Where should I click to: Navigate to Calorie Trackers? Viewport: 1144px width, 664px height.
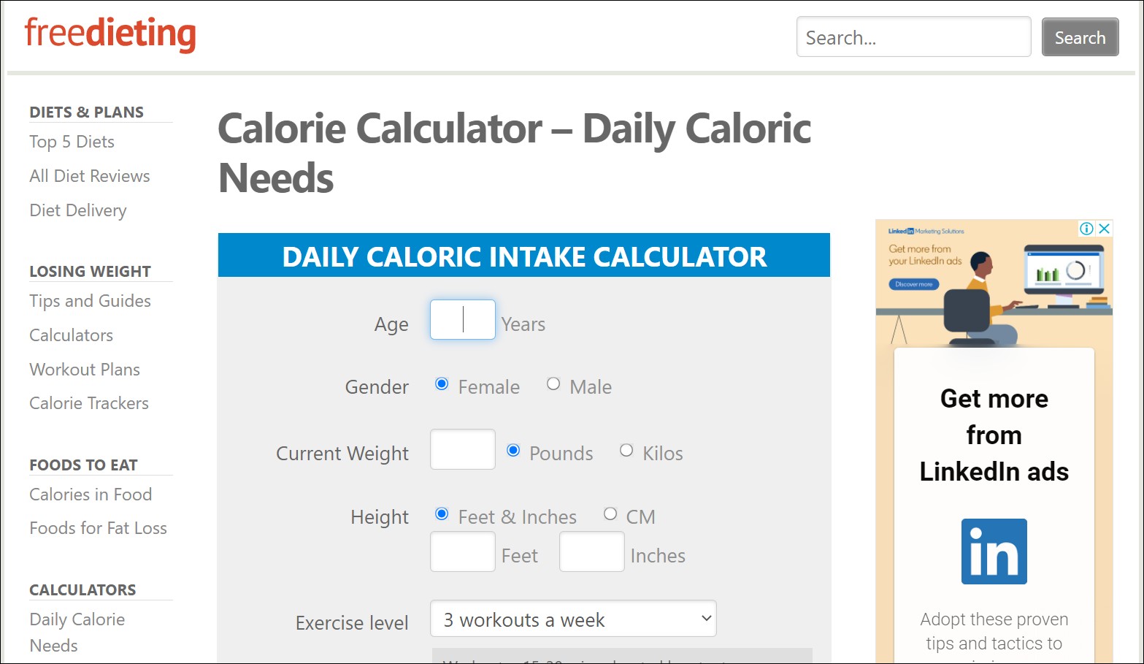(x=89, y=403)
